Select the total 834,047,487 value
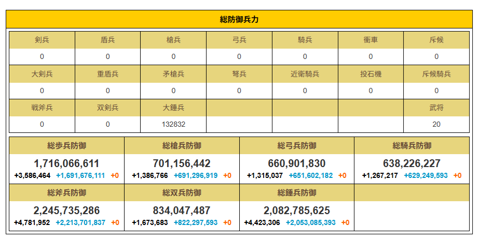The height and width of the screenshot is (240, 480). tap(182, 211)
